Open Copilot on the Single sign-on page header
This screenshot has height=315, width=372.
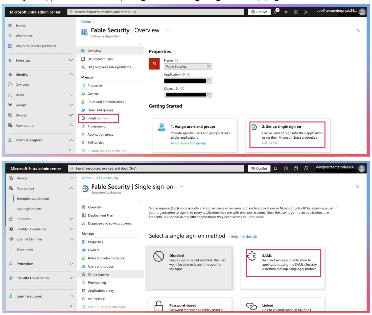click(259, 168)
